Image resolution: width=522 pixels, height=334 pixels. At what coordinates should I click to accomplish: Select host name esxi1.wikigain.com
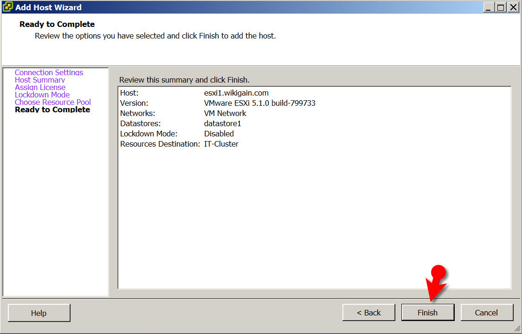point(236,93)
